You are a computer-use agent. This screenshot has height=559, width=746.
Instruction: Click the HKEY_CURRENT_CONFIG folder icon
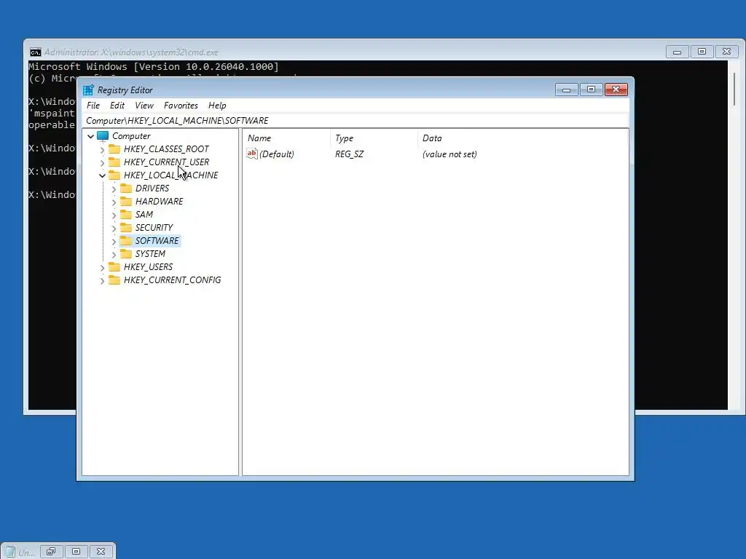114,280
